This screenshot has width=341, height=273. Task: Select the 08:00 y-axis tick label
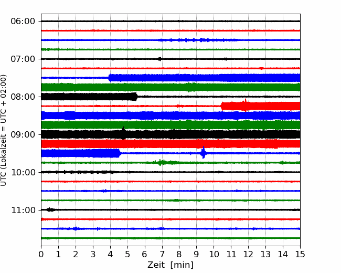click(x=23, y=97)
